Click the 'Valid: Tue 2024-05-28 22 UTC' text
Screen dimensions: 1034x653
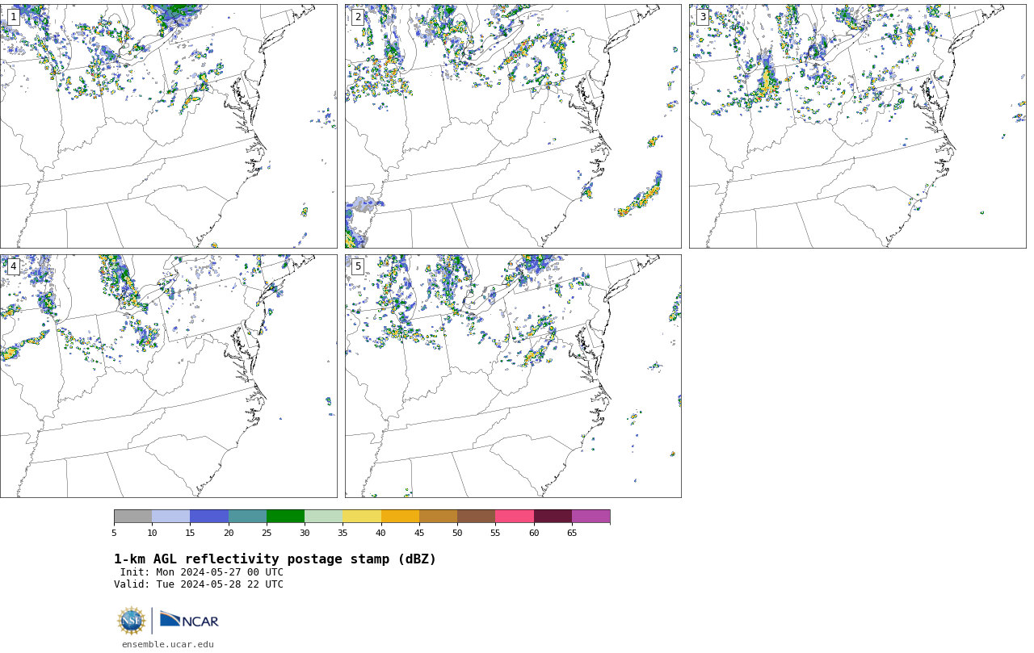pos(199,584)
